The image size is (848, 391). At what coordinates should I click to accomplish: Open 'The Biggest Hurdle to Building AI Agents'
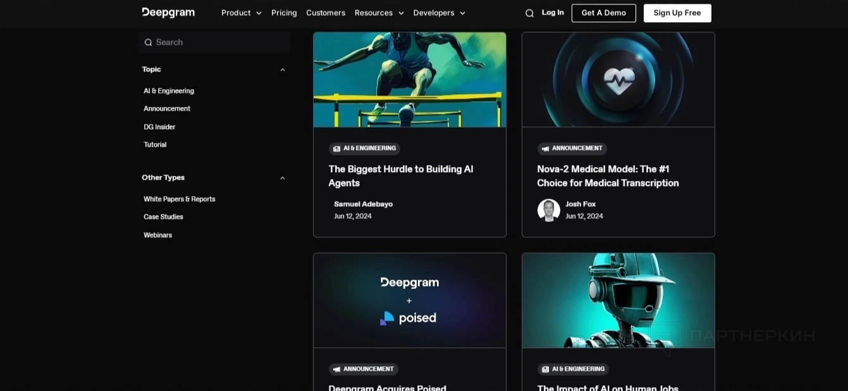401,177
